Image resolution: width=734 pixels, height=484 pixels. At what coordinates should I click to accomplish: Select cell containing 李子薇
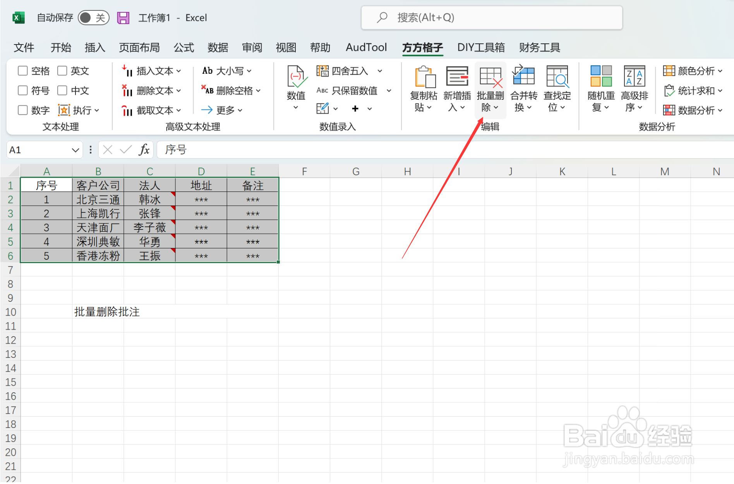pos(149,227)
